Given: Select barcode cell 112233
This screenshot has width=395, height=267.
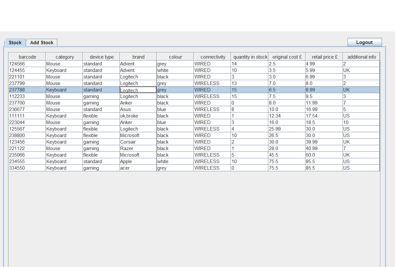Looking at the screenshot, I should tap(27, 96).
